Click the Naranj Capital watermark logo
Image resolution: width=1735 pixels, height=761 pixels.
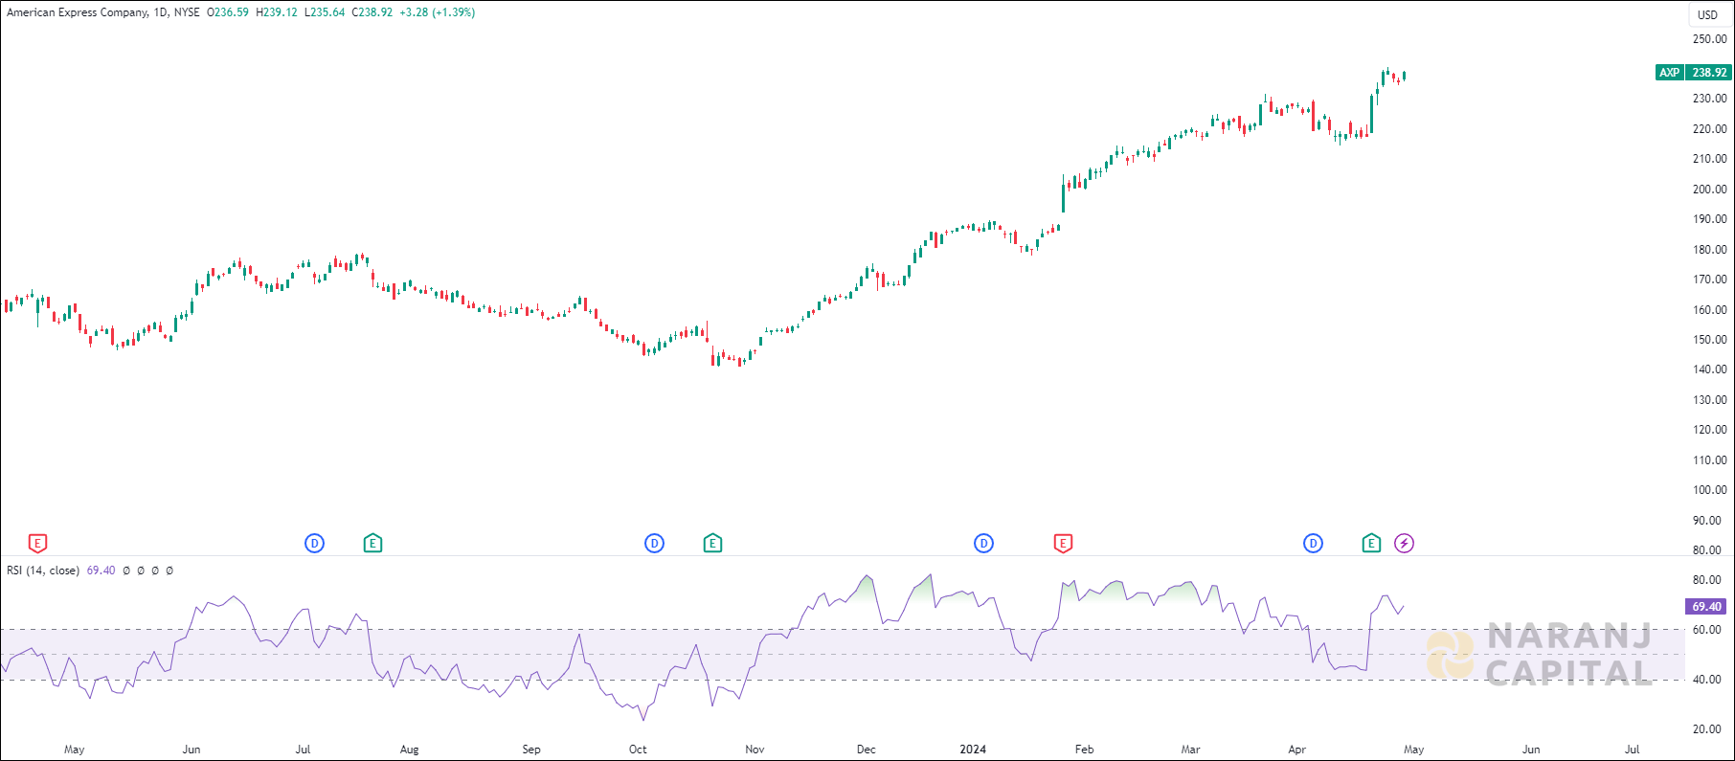(x=1540, y=655)
